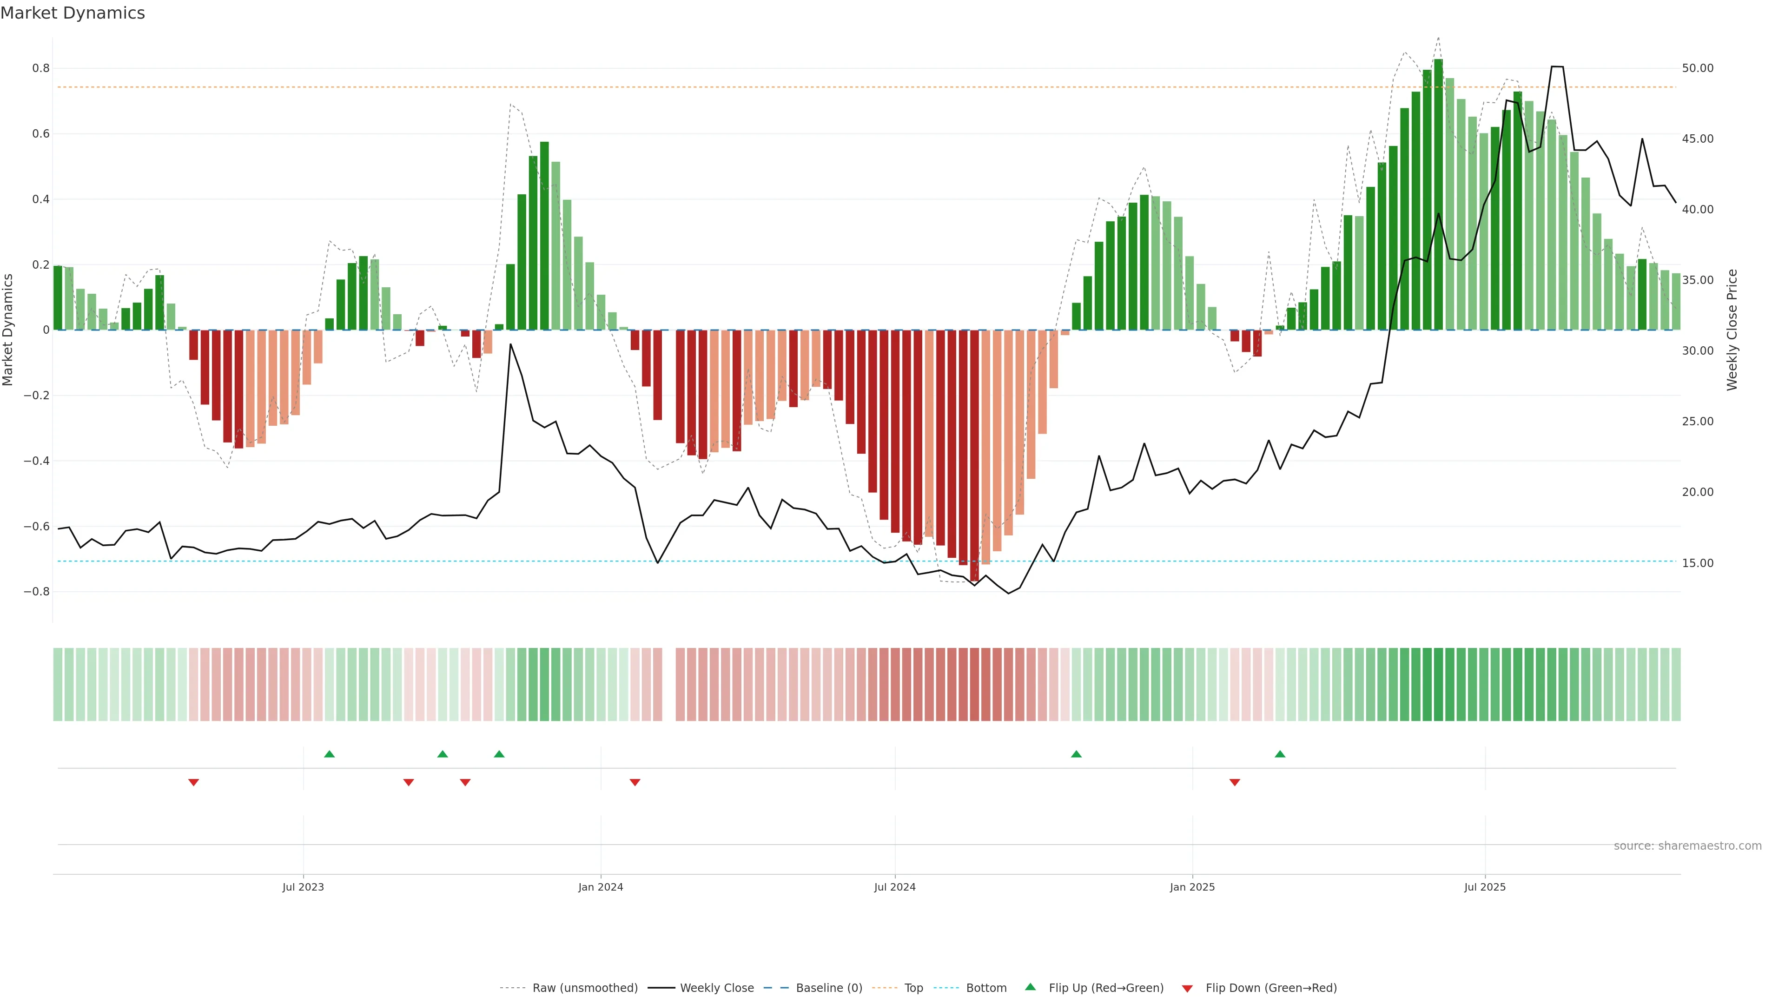Click the Jan 2025 x-axis label
1785x1004 pixels.
click(x=1192, y=887)
